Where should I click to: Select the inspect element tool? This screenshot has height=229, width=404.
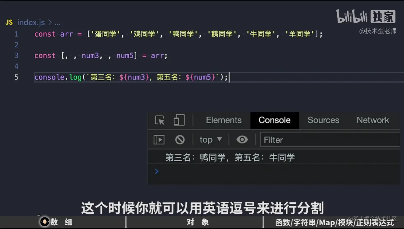tap(159, 120)
